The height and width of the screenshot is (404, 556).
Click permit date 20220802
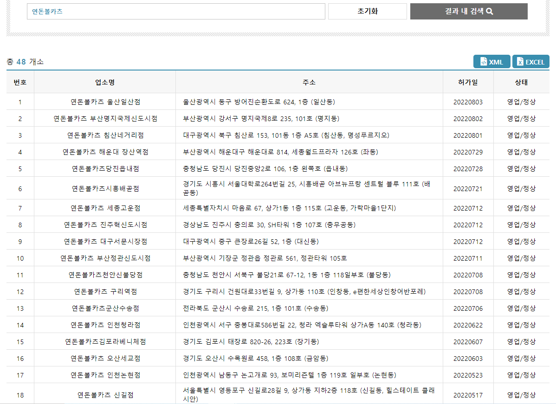click(x=468, y=119)
